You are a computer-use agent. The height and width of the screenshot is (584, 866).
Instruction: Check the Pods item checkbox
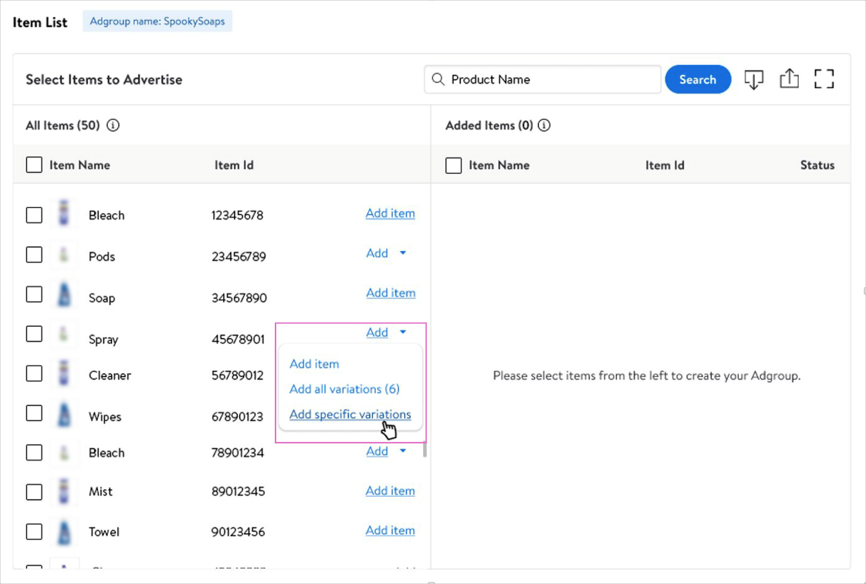point(34,255)
